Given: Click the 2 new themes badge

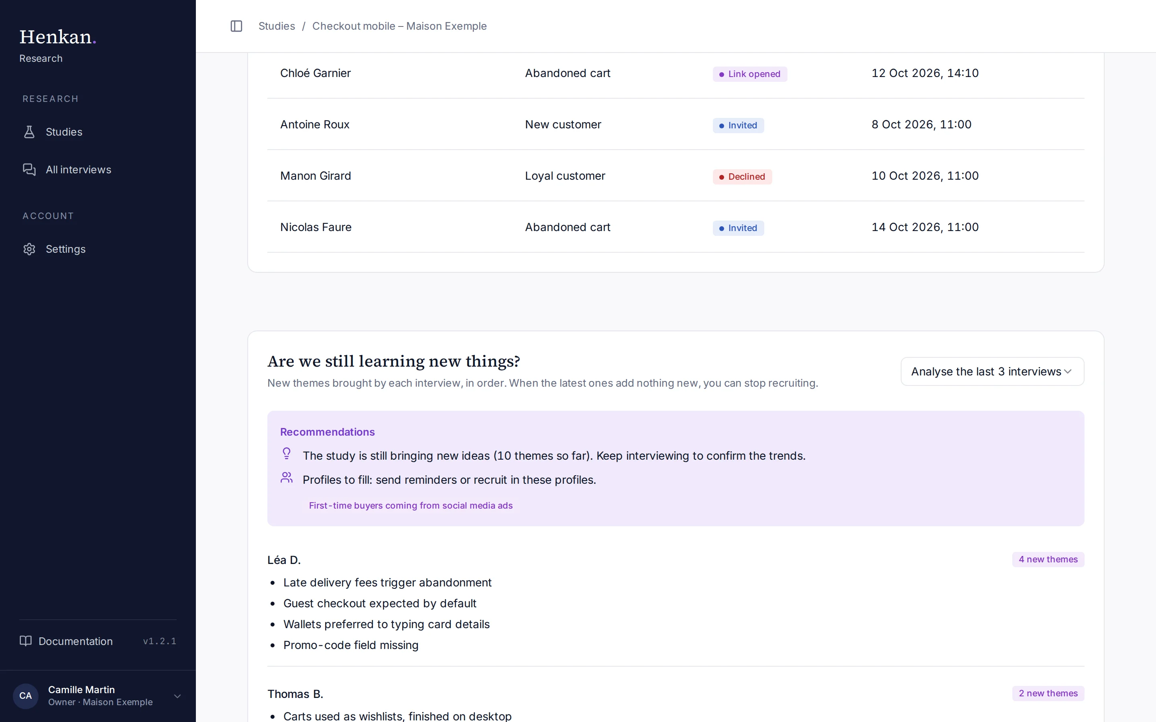Looking at the screenshot, I should (1048, 694).
